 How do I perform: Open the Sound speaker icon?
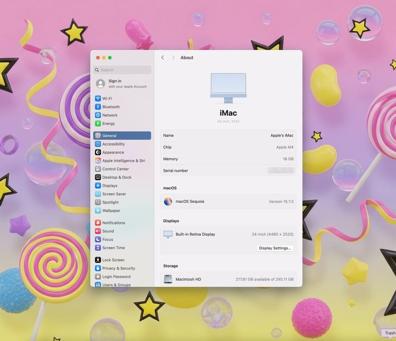98,231
